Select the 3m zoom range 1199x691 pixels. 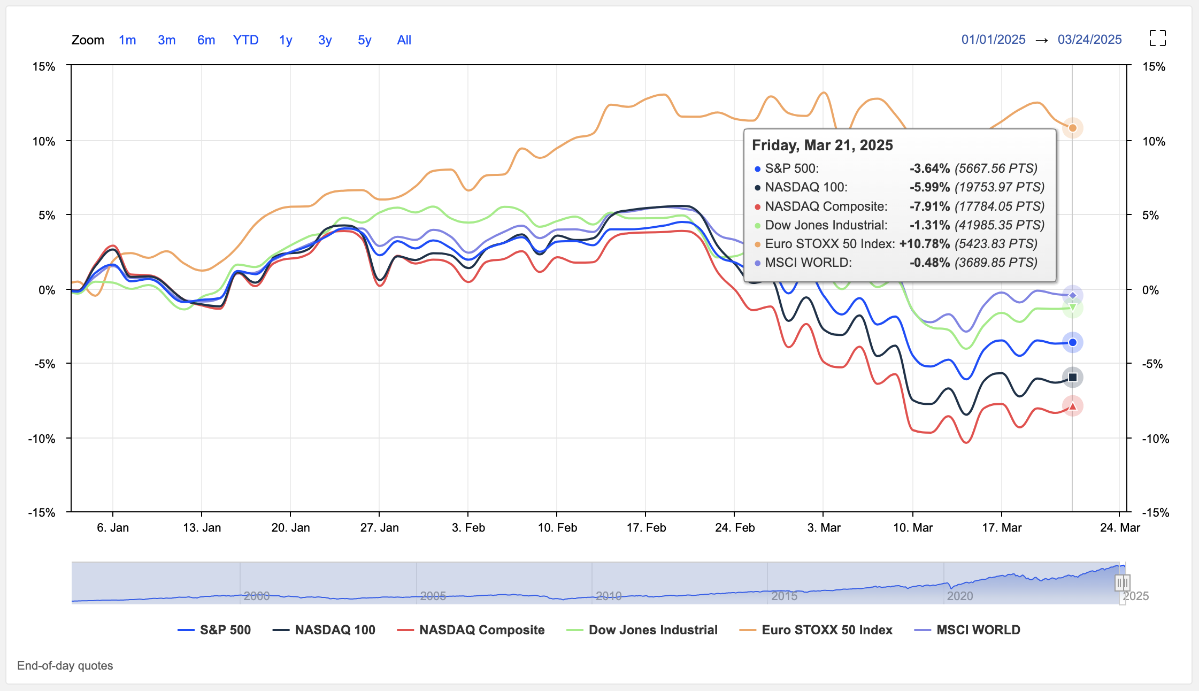(167, 40)
